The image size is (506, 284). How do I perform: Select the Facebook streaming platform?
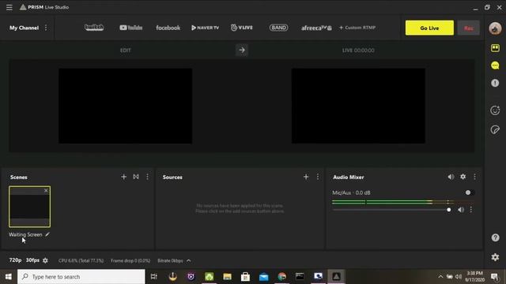[168, 28]
